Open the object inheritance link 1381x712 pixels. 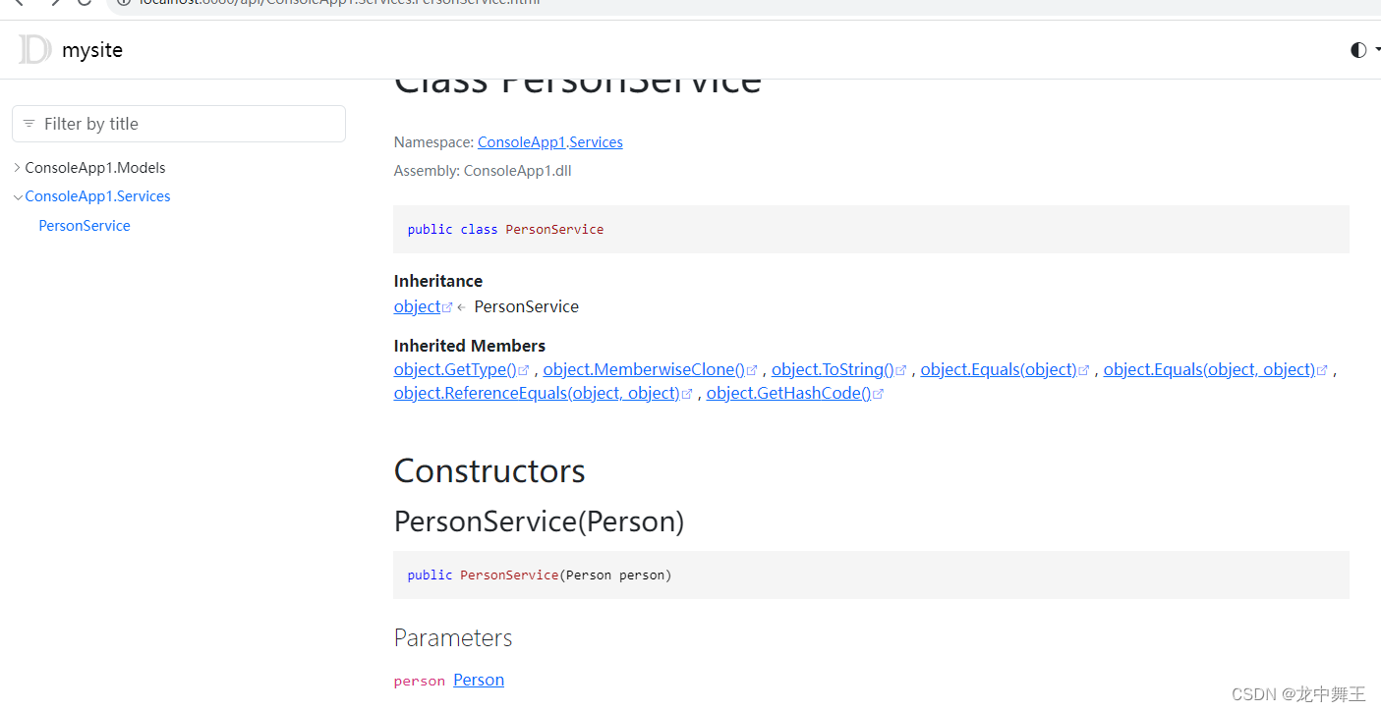[x=417, y=306]
